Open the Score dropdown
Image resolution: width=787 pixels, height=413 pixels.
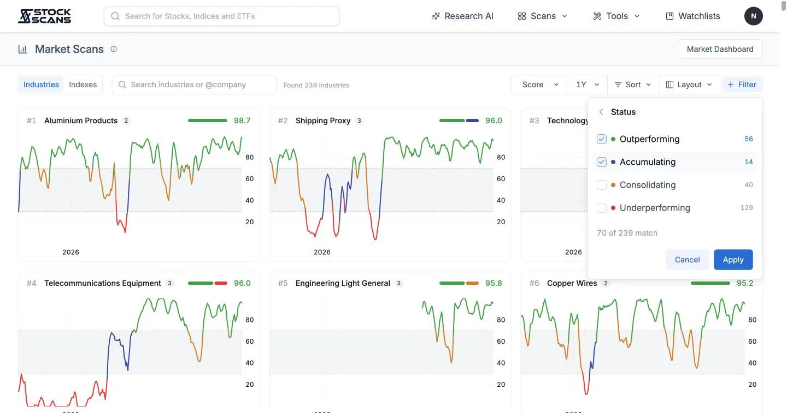[x=539, y=85]
